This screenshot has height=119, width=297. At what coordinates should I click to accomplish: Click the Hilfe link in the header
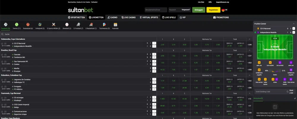[210, 2]
